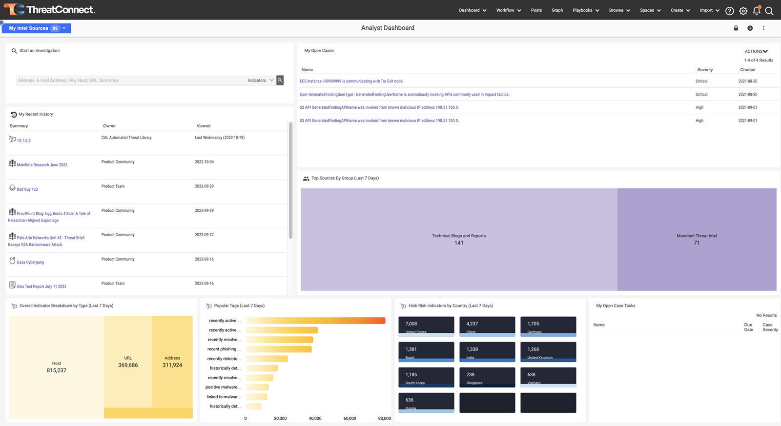Image resolution: width=781 pixels, height=426 pixels.
Task: Click the High Risk Indicators card icon
Action: pyautogui.click(x=403, y=306)
